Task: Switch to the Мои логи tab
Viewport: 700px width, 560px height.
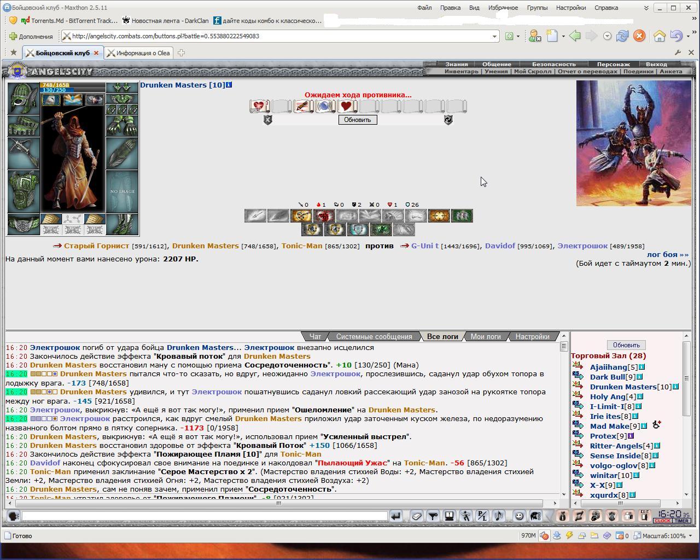Action: [x=486, y=336]
